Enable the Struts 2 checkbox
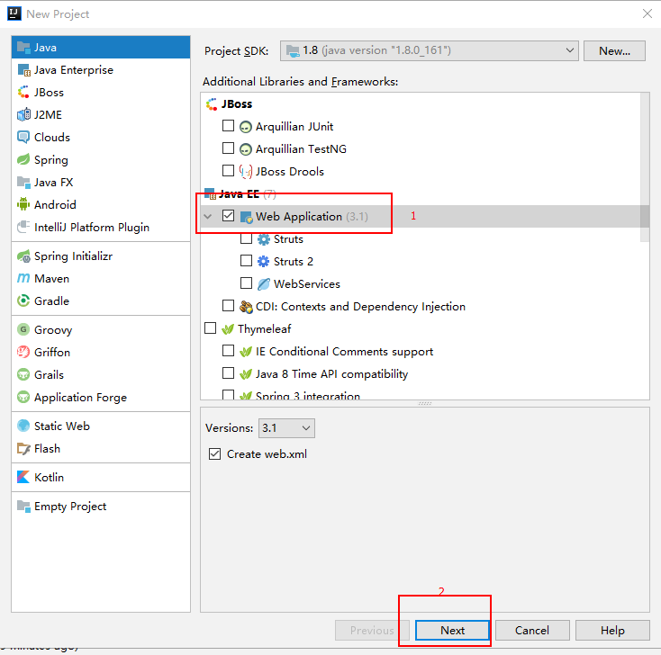 click(246, 260)
